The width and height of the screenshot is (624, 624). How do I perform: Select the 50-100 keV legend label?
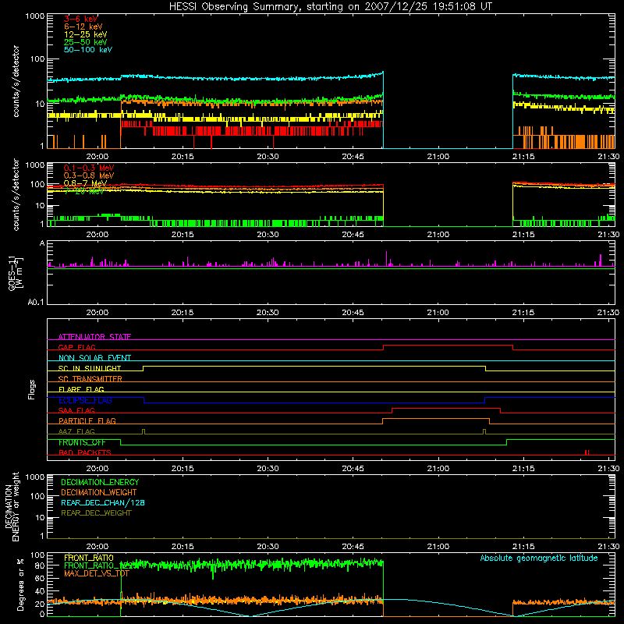88,50
